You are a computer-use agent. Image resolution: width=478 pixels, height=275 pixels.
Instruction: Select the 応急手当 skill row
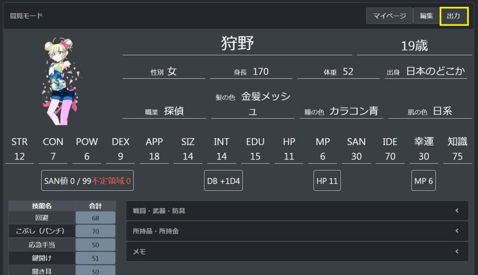click(x=42, y=245)
